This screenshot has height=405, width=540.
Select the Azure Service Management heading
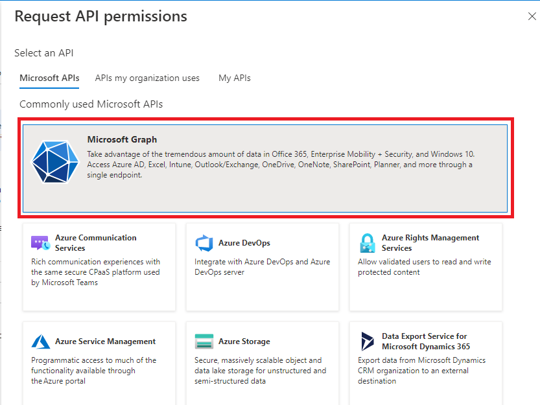click(105, 341)
